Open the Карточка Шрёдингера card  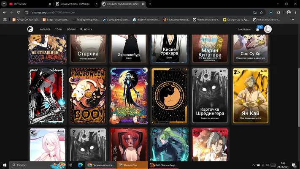coord(210,95)
